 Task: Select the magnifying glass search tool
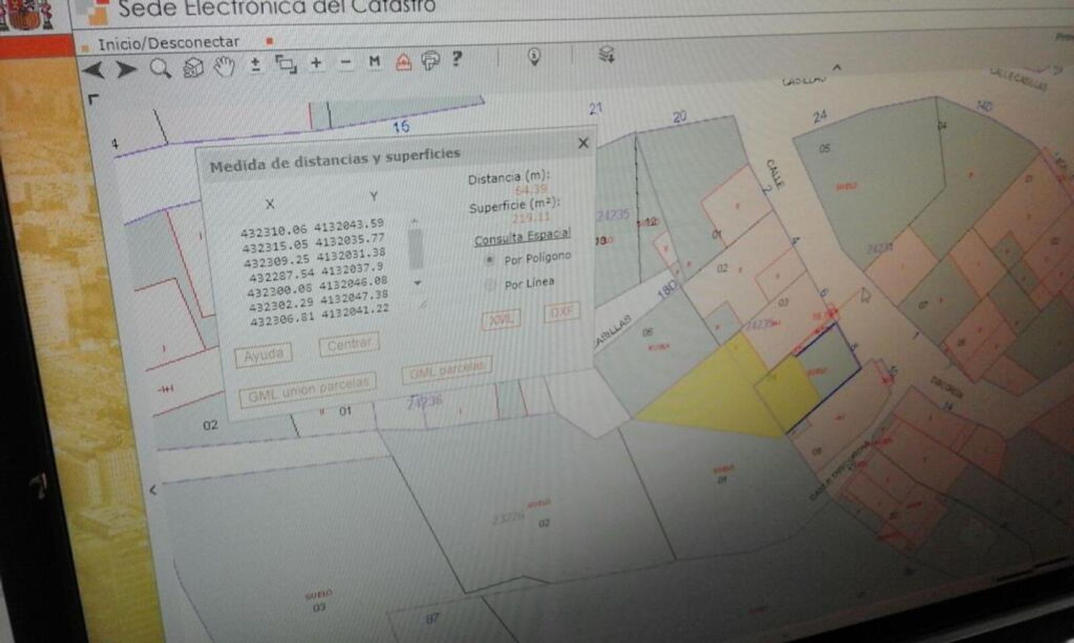(161, 69)
